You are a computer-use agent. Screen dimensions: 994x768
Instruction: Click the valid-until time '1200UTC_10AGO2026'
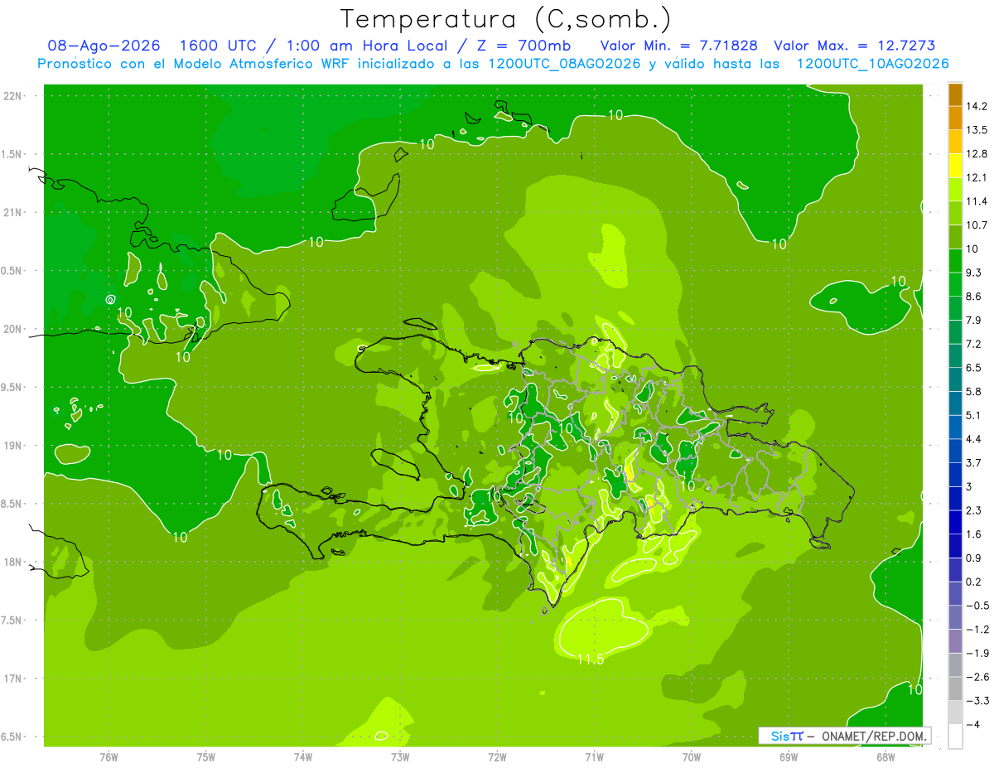[872, 64]
